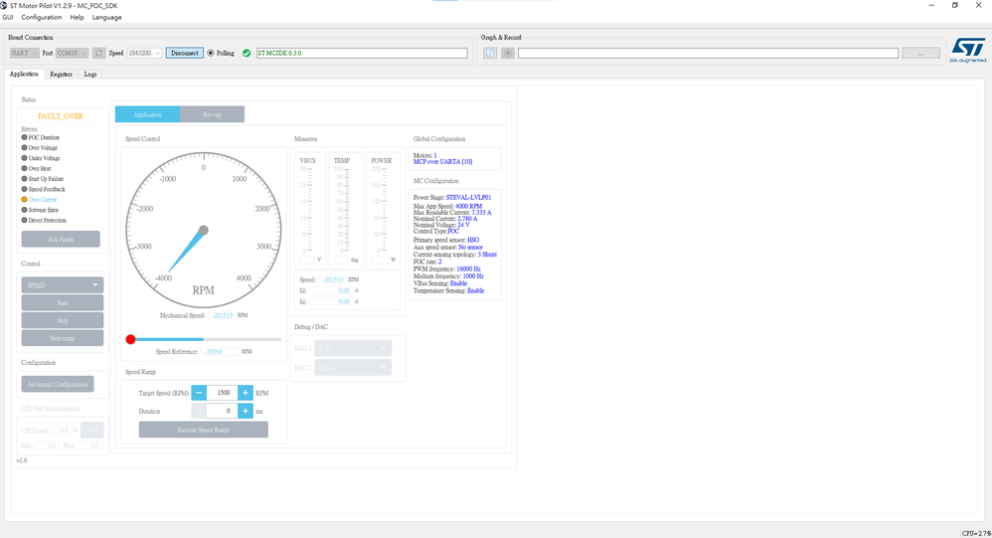The width and height of the screenshot is (992, 538).
Task: Click the RPM speed gauge dial
Action: click(x=203, y=231)
